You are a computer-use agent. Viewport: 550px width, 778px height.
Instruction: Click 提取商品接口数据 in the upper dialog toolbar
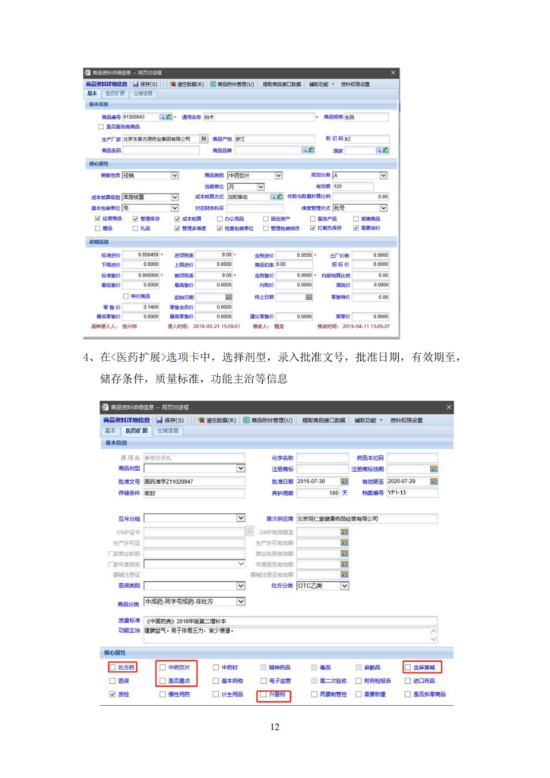click(282, 84)
